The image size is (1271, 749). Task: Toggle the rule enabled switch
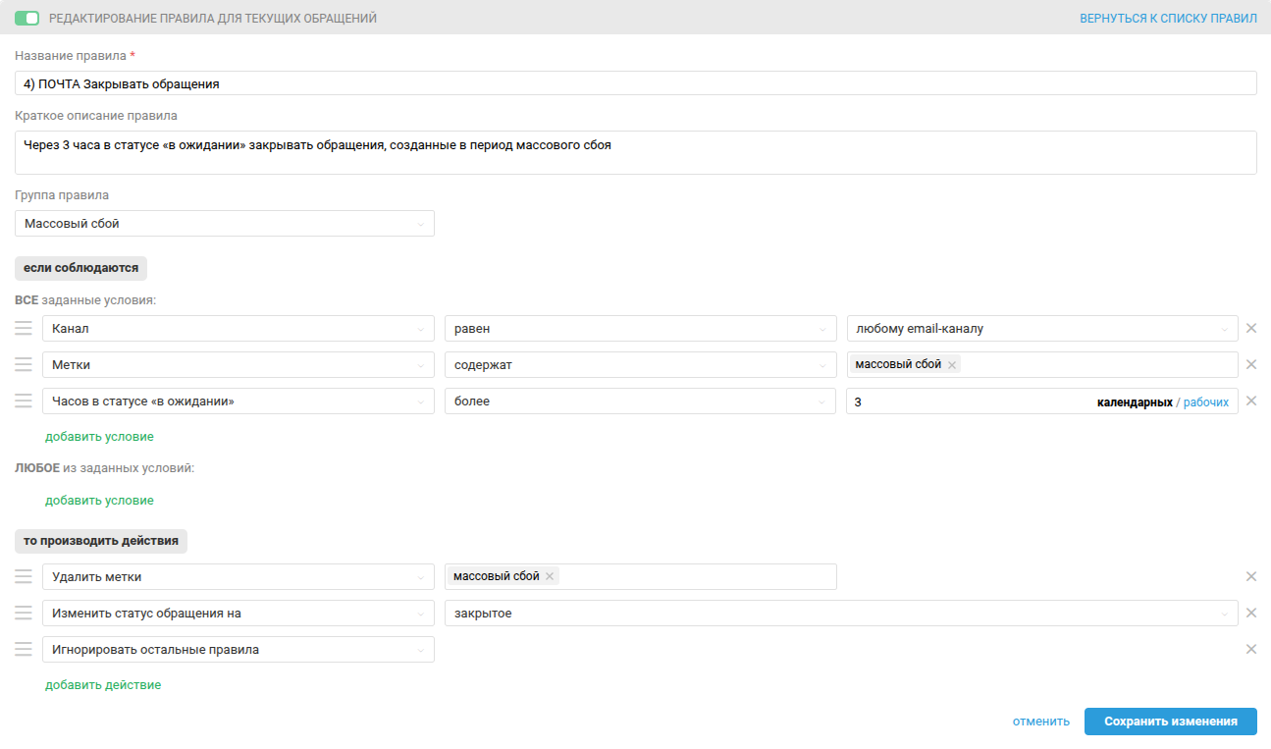26,19
